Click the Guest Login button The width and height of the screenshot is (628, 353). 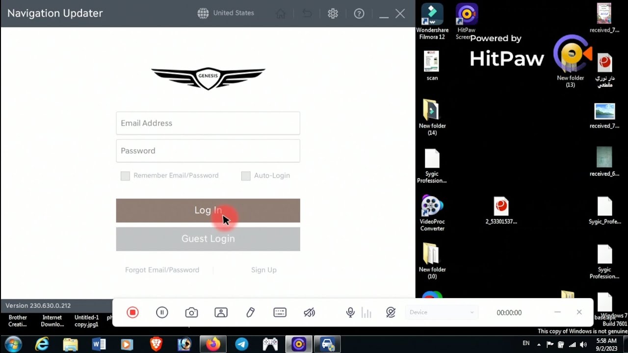coord(208,239)
